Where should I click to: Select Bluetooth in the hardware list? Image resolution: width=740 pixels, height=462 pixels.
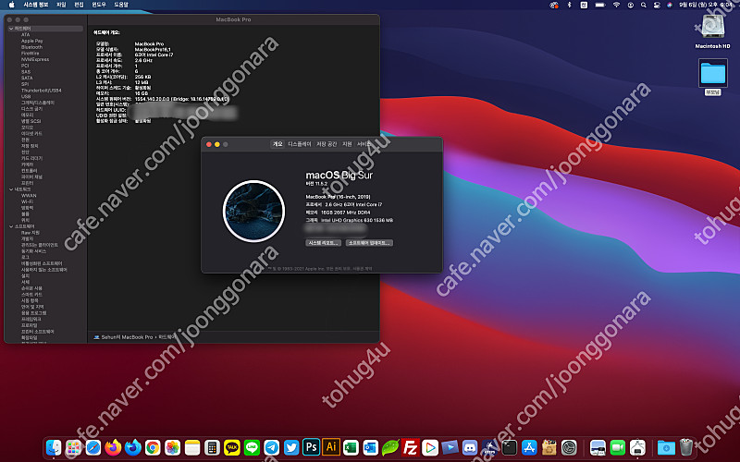point(32,46)
